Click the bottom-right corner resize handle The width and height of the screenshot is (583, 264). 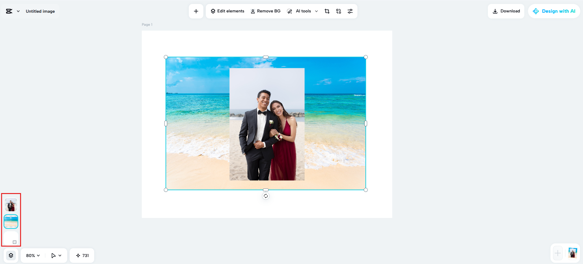366,190
